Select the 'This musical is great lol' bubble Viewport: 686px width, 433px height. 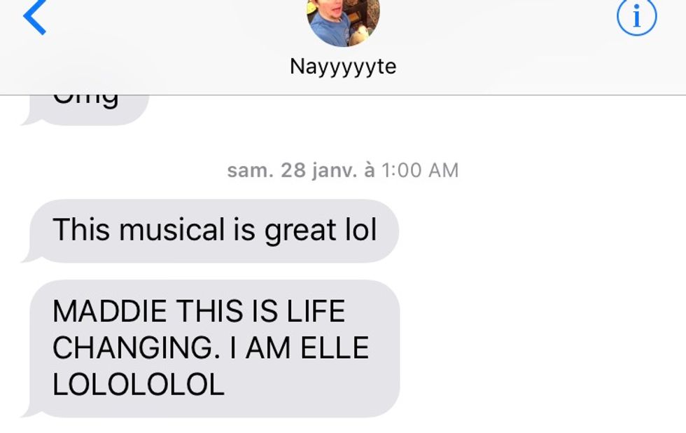tap(211, 231)
